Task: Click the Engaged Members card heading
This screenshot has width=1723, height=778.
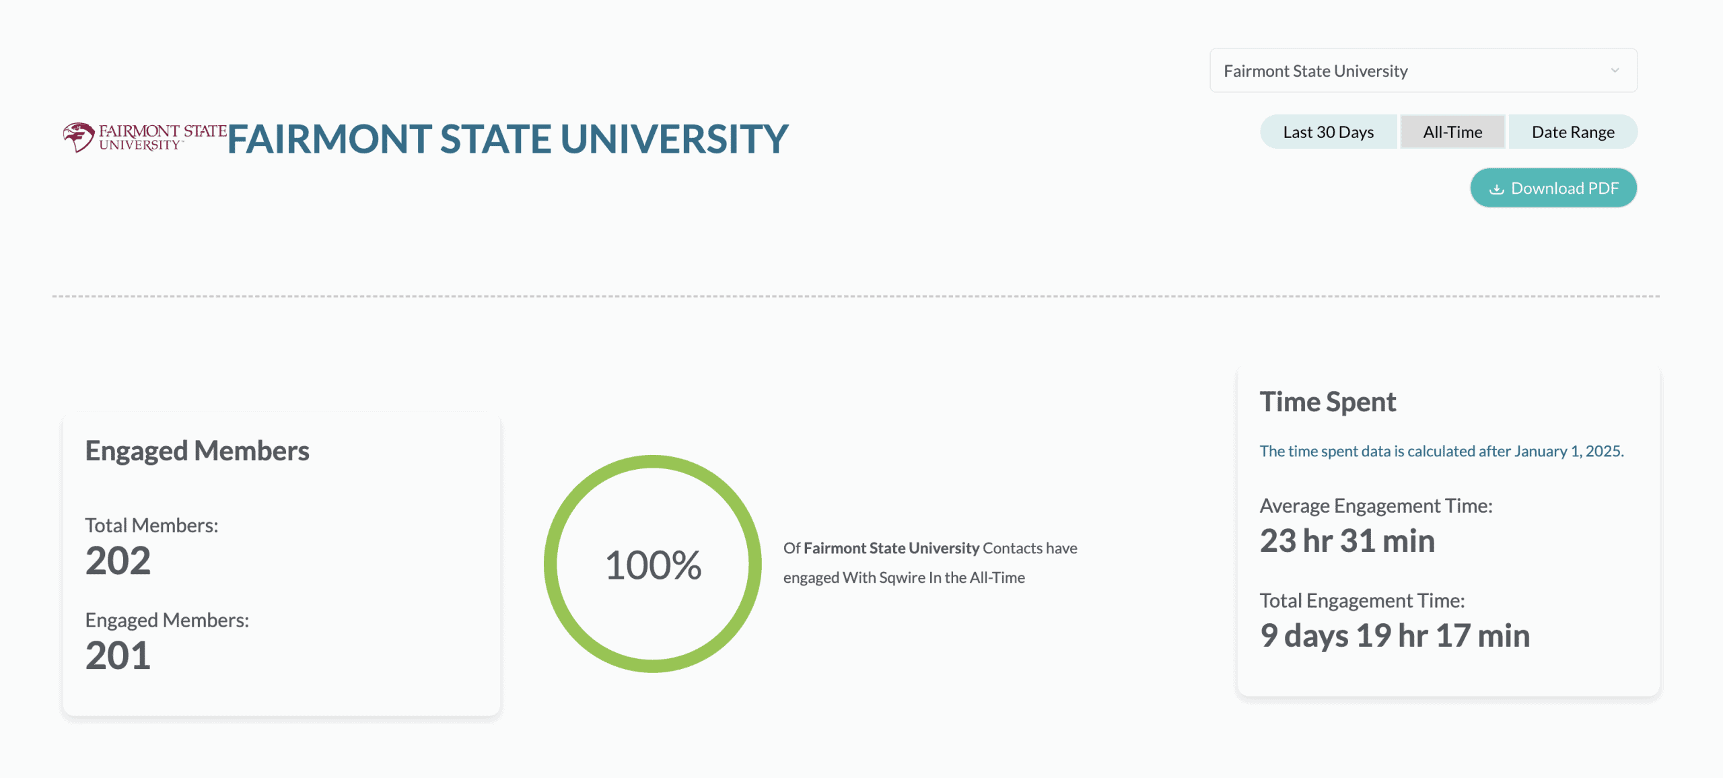Action: (197, 451)
